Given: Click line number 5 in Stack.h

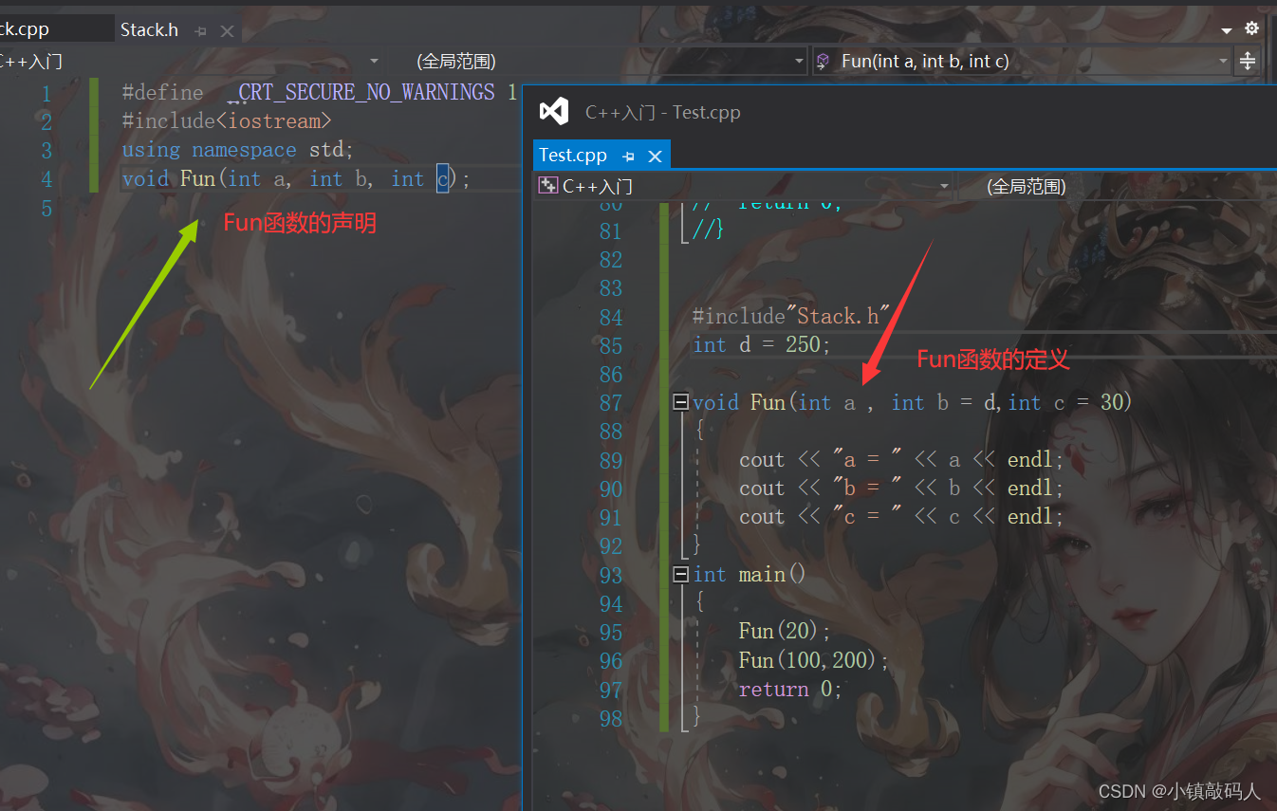Looking at the screenshot, I should pyautogui.click(x=46, y=208).
